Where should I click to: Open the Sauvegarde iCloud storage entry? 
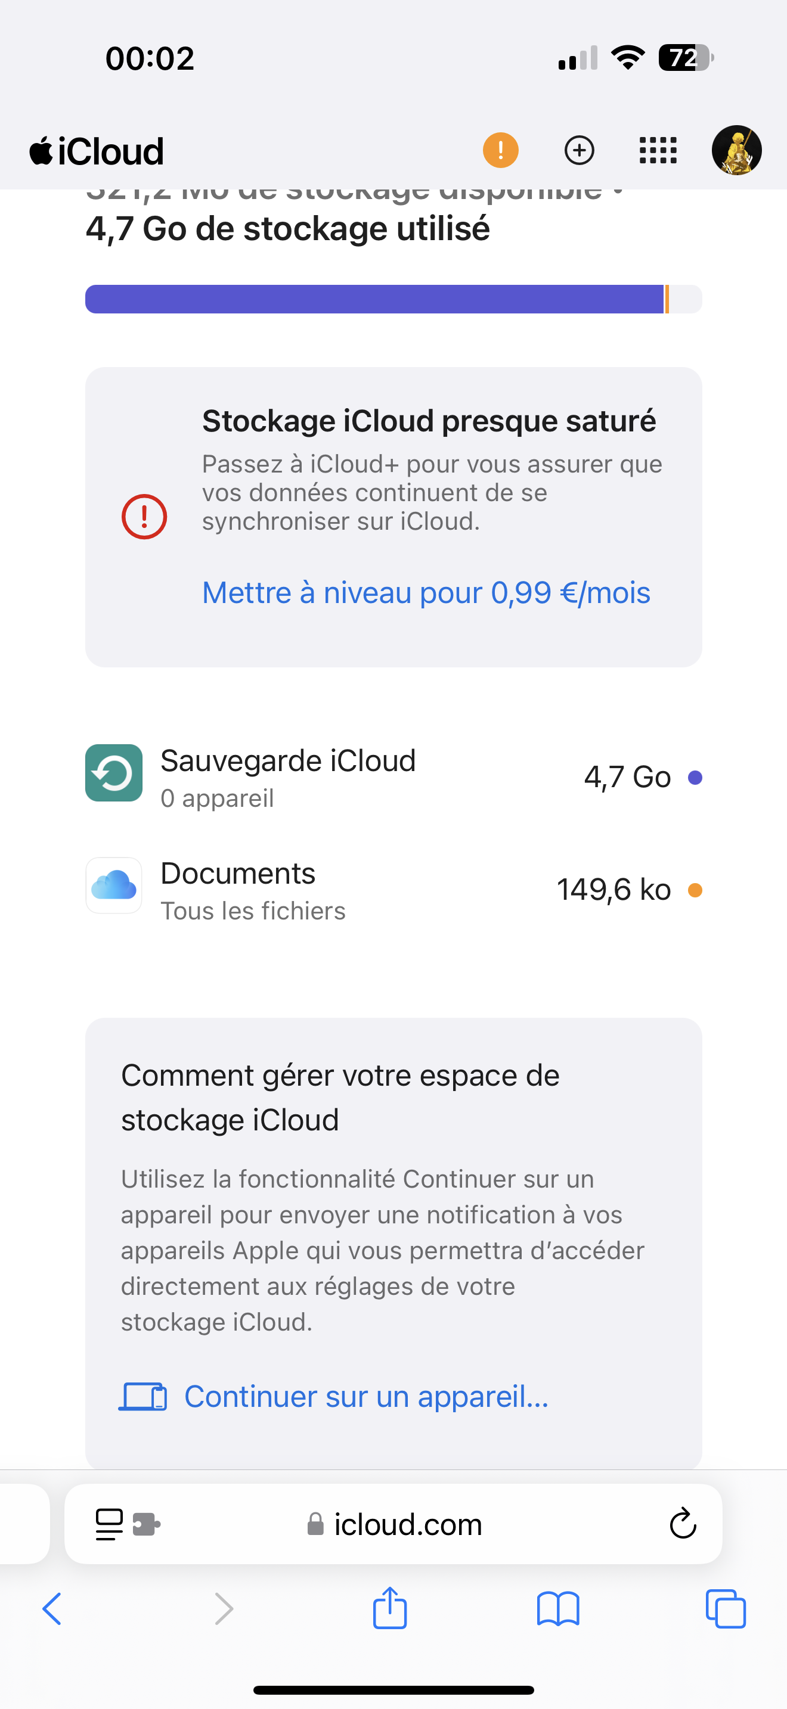(x=393, y=777)
